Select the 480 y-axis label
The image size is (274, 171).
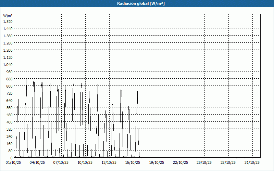pos(9,115)
